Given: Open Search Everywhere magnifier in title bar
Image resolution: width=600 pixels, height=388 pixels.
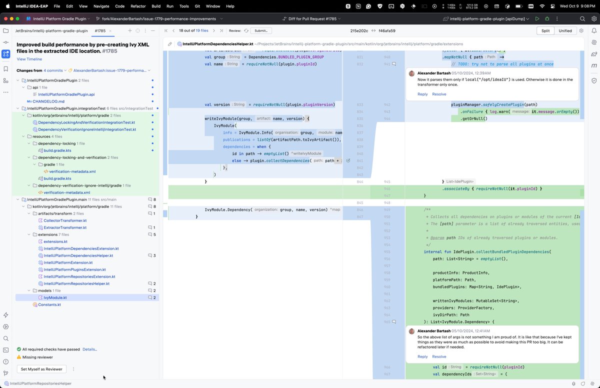Looking at the screenshot, I should click(x=582, y=18).
